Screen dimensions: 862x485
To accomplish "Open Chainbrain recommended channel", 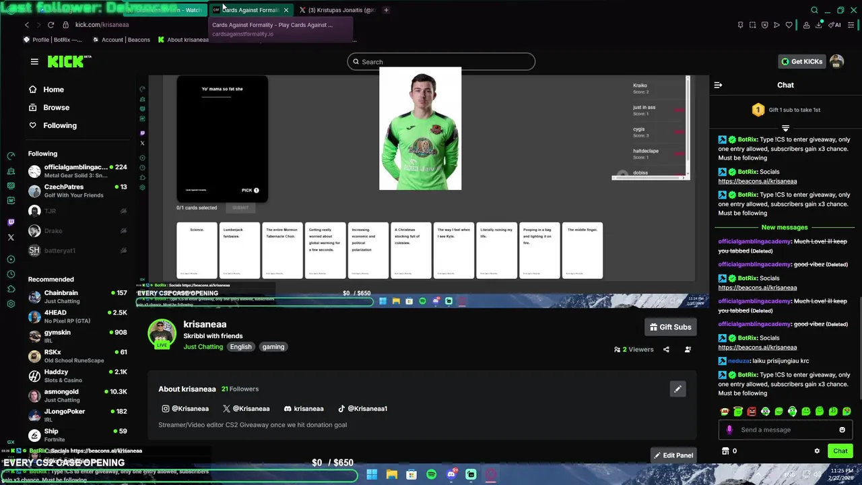I will click(77, 297).
